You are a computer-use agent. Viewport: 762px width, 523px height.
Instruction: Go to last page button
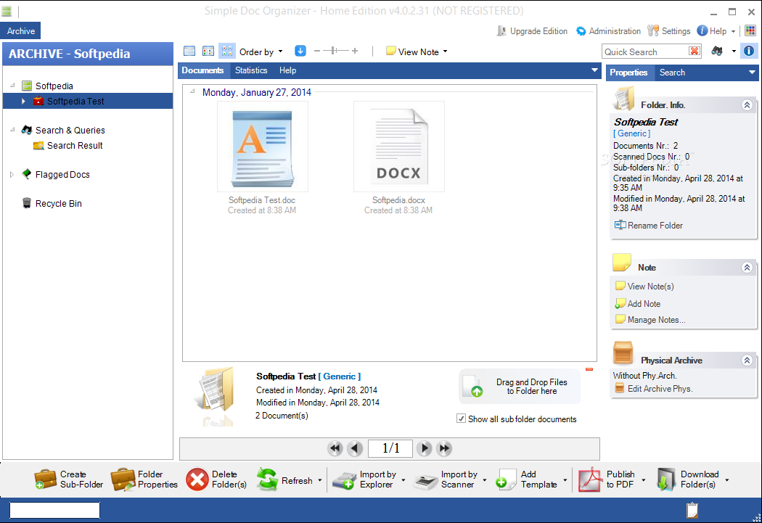click(444, 448)
